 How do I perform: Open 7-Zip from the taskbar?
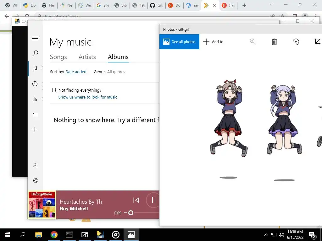[x=85, y=235]
